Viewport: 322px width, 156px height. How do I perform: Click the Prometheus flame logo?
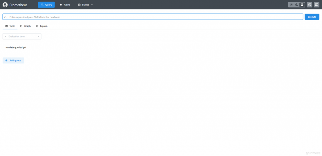coord(5,5)
